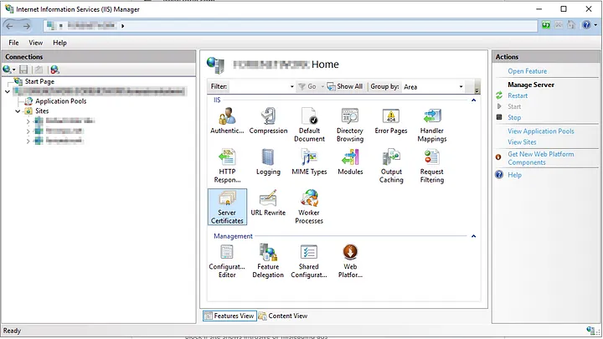Expand the third site under Sites
Screen dimensions: 603x339
point(28,141)
